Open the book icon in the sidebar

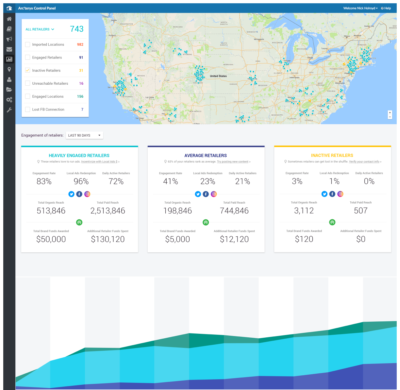point(9,29)
